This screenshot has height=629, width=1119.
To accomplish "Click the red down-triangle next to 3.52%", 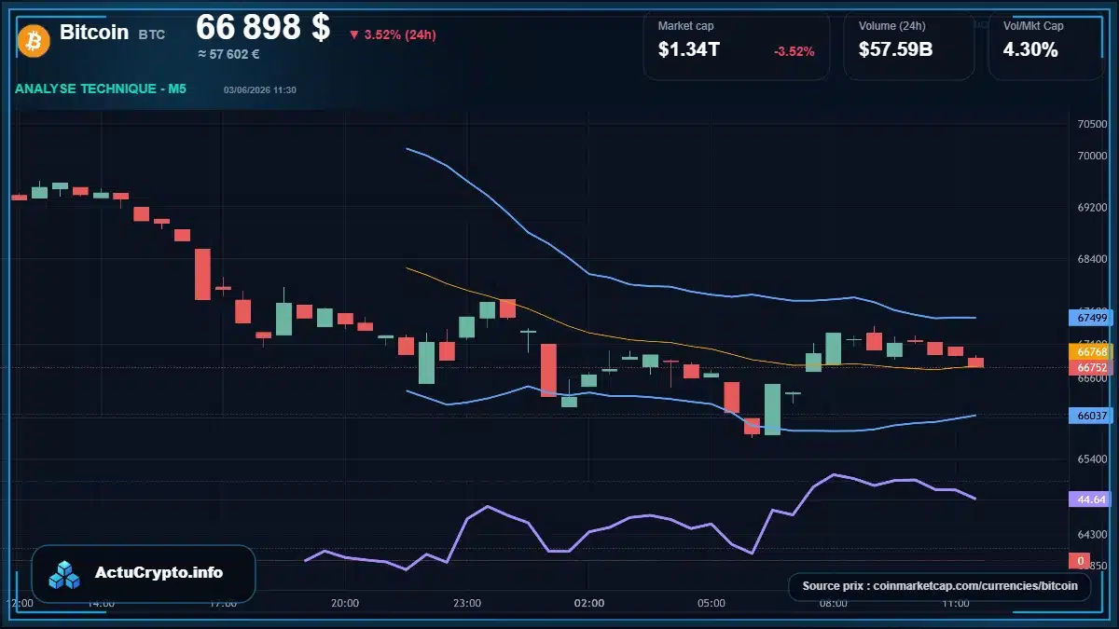I will tap(354, 35).
